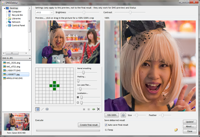Click the Close button at bottom right
This screenshot has width=200, height=137.
(x=190, y=131)
